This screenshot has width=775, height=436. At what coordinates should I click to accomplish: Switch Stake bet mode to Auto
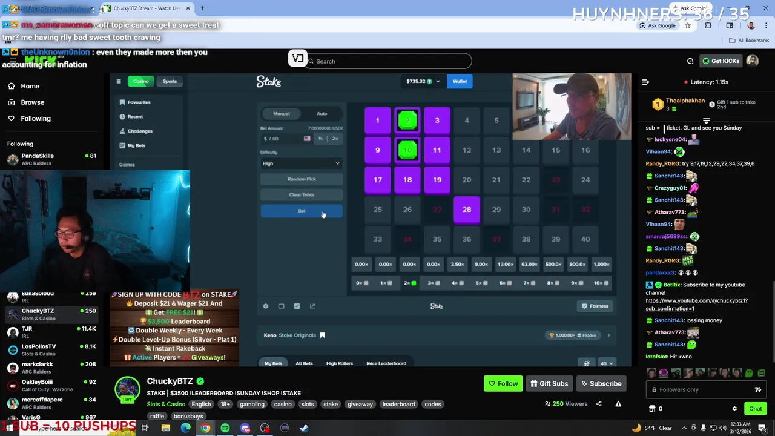pos(322,114)
